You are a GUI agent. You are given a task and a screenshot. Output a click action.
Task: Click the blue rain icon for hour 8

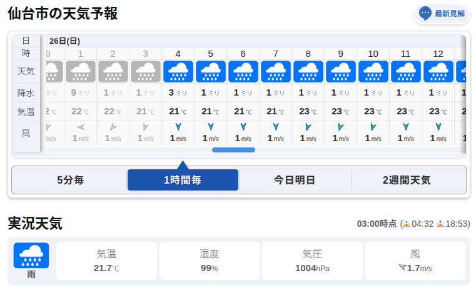coord(308,72)
